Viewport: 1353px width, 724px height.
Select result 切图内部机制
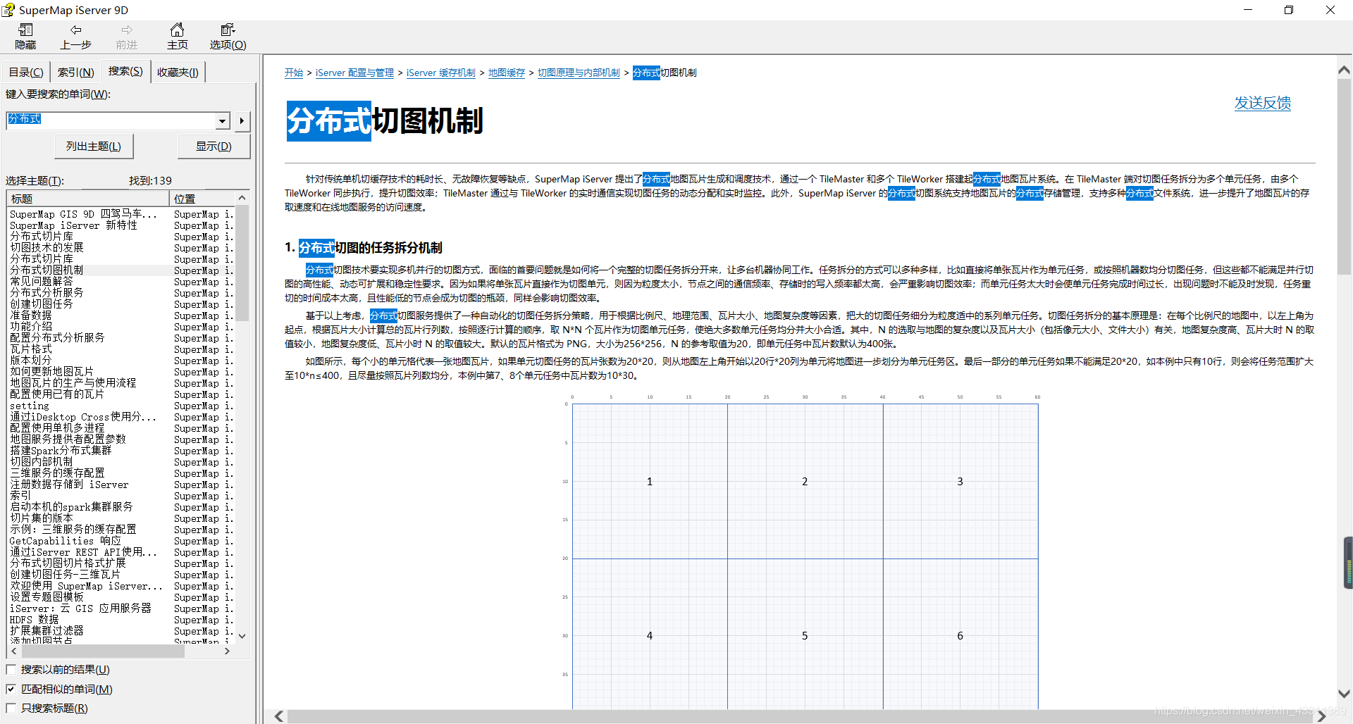[x=42, y=462]
